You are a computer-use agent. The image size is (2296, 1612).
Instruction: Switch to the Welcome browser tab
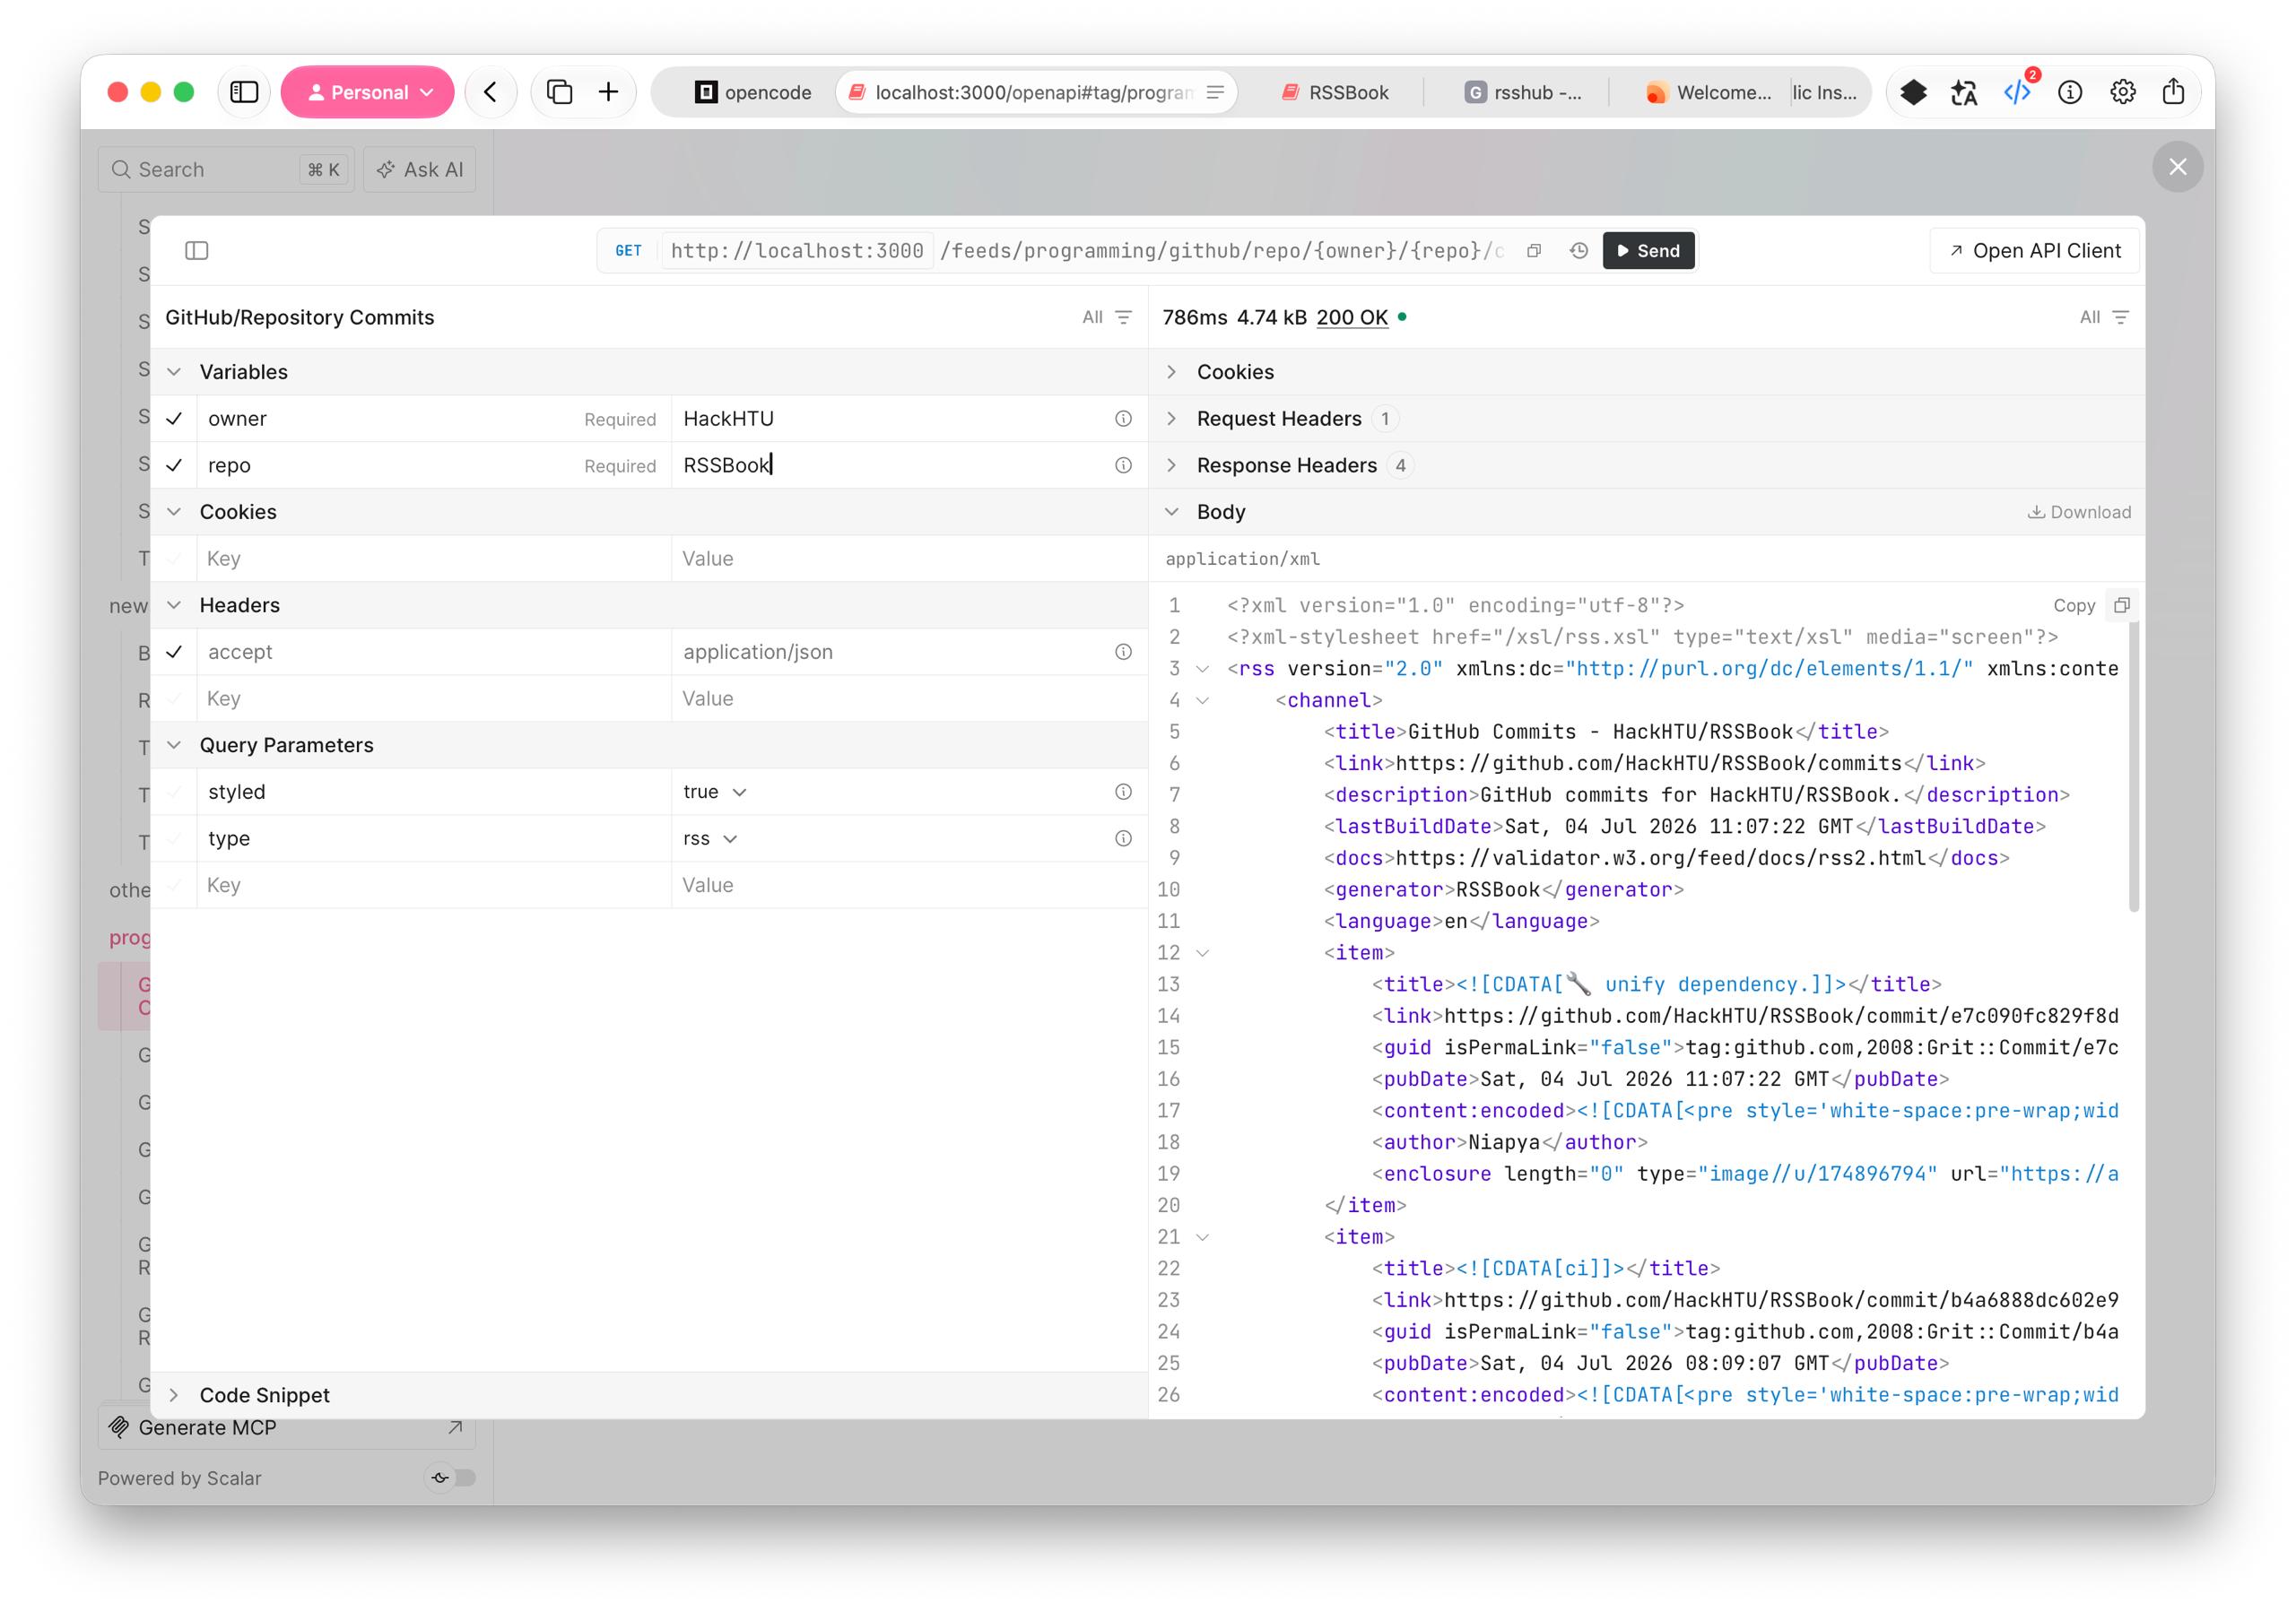click(1708, 92)
